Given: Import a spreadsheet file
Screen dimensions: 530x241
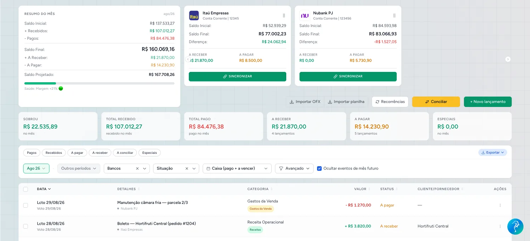Looking at the screenshot, I should pyautogui.click(x=346, y=102).
